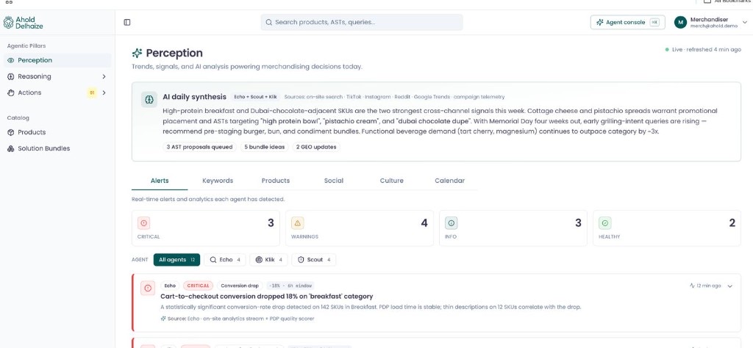Click the red Critical alert count icon
753x348 pixels.
[x=144, y=223]
